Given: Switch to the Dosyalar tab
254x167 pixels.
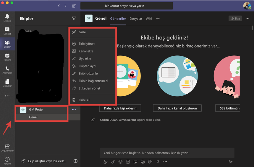Looking at the screenshot, I should pyautogui.click(x=136, y=19).
